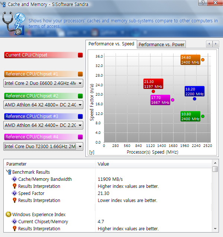Toggle Reference CPU/Chipset #3 blue box
The width and height of the screenshot is (223, 237).
click(x=80, y=116)
